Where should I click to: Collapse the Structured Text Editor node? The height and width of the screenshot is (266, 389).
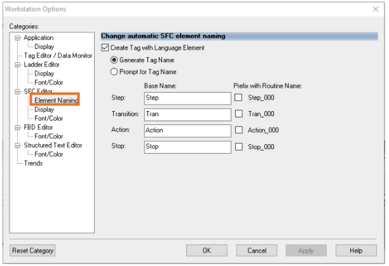coord(18,145)
